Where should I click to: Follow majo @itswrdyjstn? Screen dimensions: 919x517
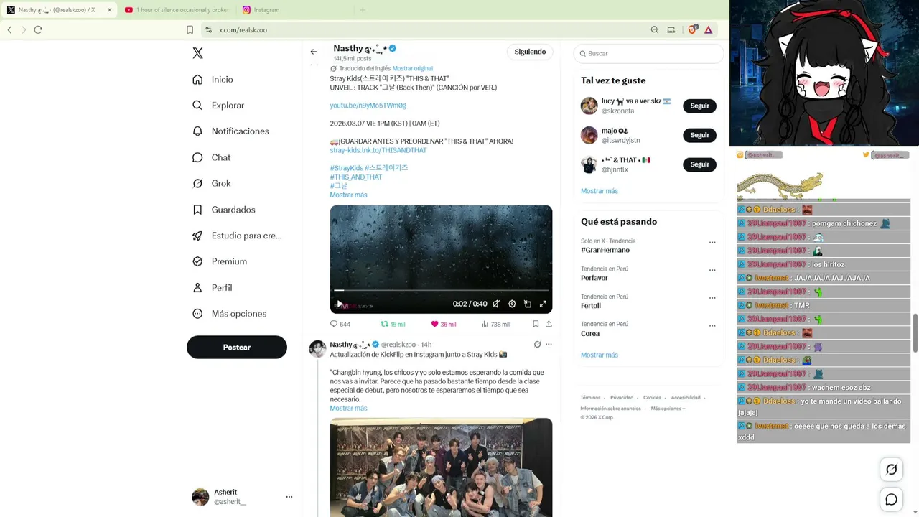point(699,135)
